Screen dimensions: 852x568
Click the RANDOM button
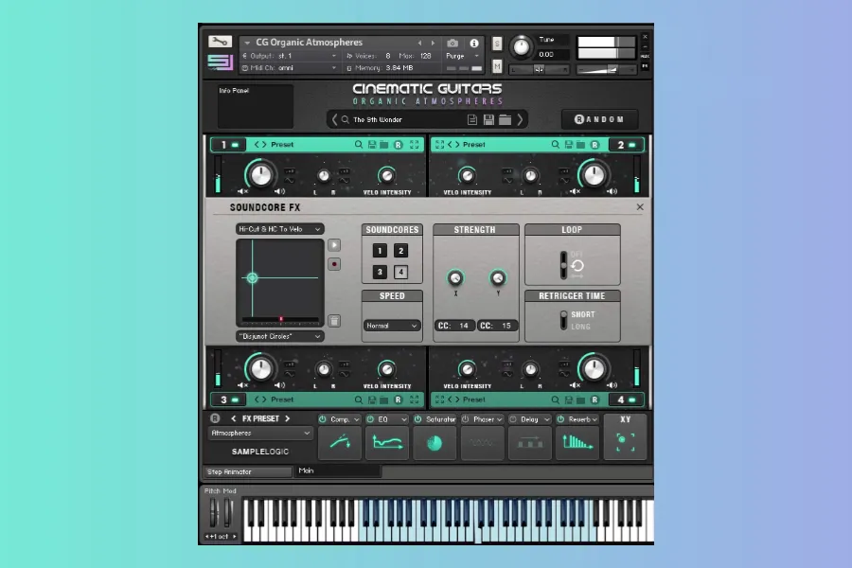[x=599, y=119]
